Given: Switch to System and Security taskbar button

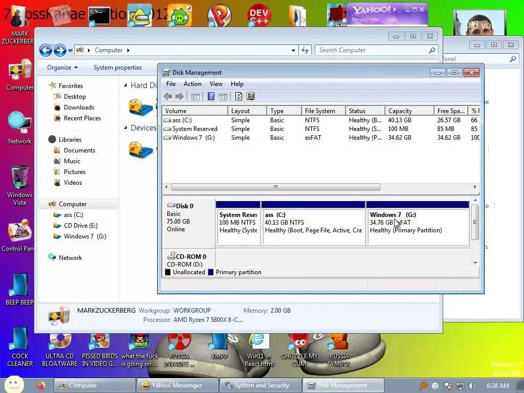Looking at the screenshot, I should (260, 385).
